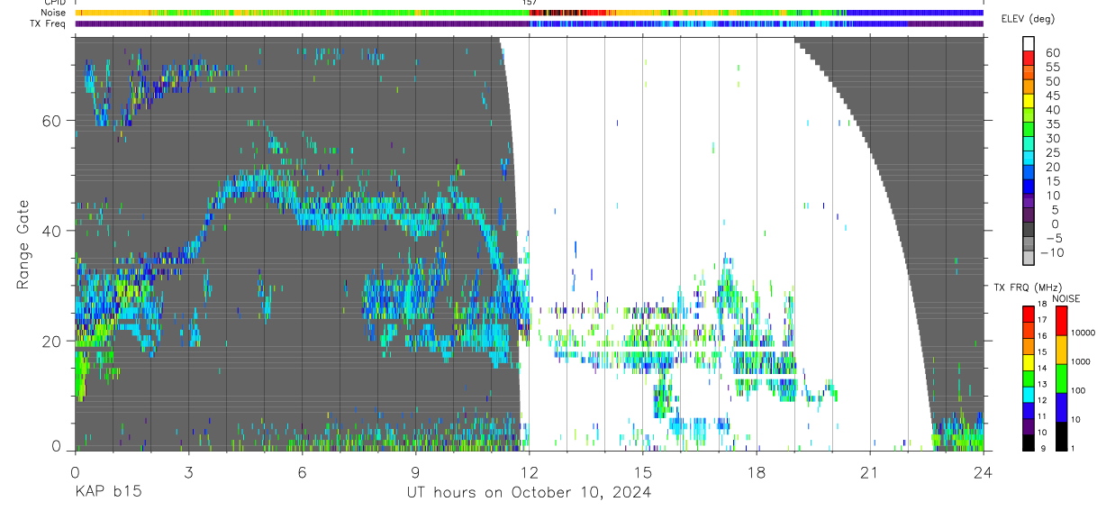The height and width of the screenshot is (511, 1106).
Task: Select the black 1–10 NOISE swatch
Action: (x=1061, y=435)
